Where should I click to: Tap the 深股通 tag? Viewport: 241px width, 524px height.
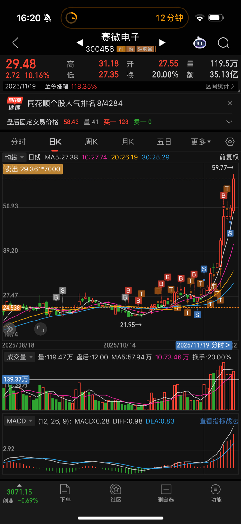click(x=146, y=49)
